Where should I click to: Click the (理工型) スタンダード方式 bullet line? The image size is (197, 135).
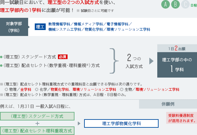34,57
